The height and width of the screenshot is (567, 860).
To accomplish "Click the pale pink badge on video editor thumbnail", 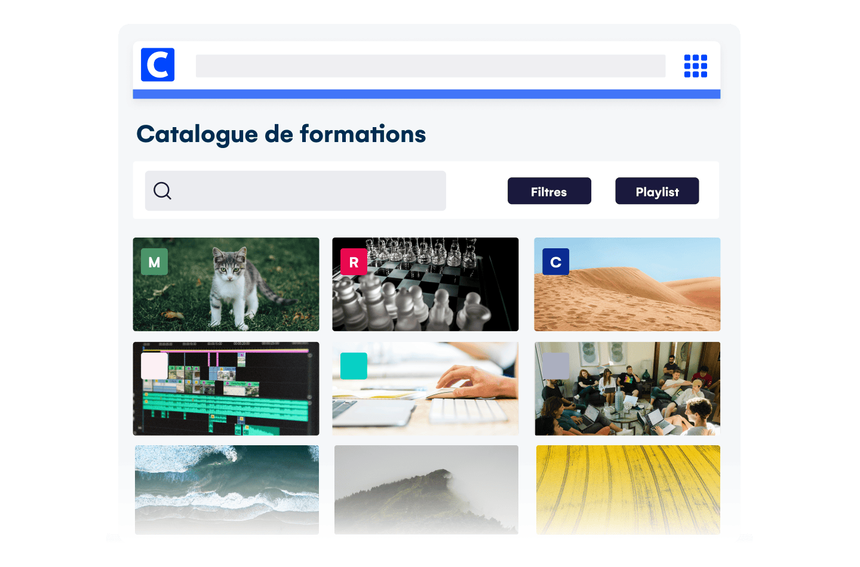I will tap(154, 366).
